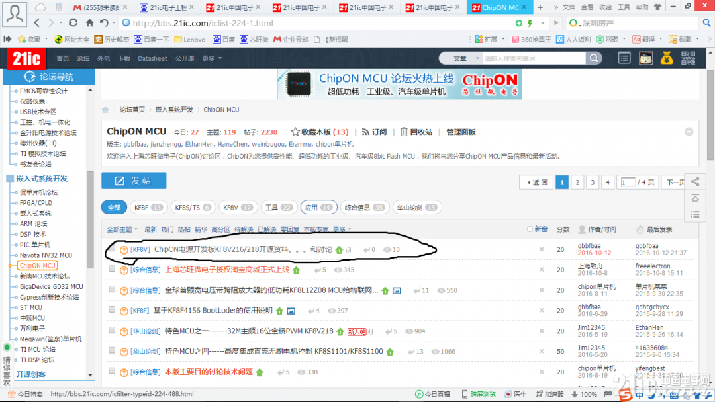Tick checkbox for 上海芯旺微电子授权淘宝商城 post

coord(112,269)
